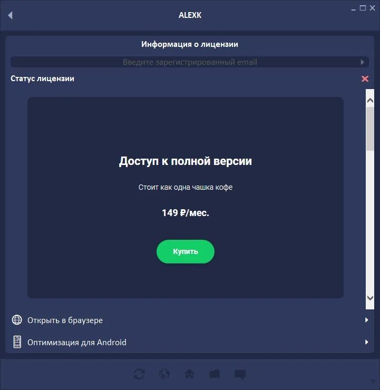The height and width of the screenshot is (390, 380).
Task: Click the question mark help icon
Action: [x=372, y=382]
